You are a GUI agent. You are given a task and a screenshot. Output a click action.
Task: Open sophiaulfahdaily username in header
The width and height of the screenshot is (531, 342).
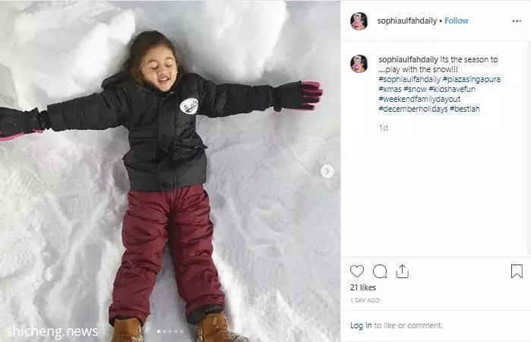click(x=407, y=21)
